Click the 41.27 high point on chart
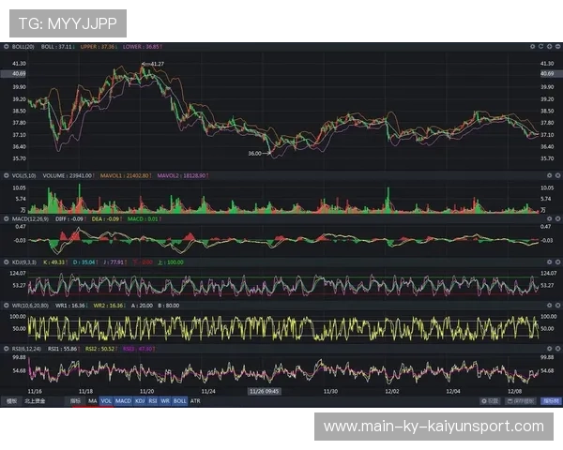The image size is (563, 450). point(144,65)
